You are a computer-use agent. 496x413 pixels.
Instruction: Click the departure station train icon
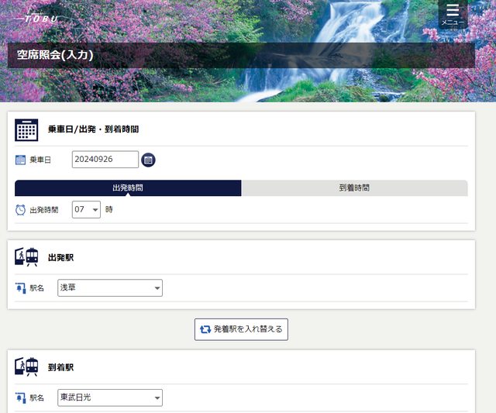pyautogui.click(x=26, y=257)
